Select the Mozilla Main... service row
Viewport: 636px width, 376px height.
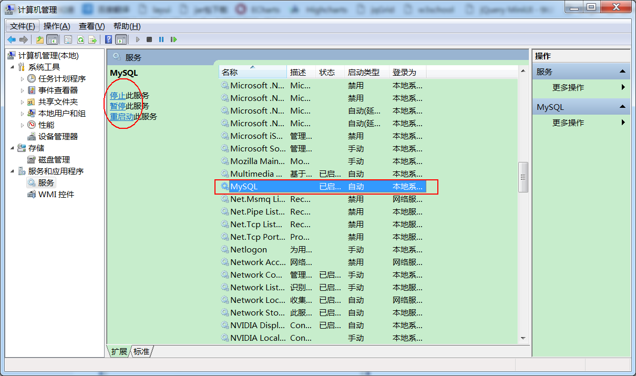(323, 161)
